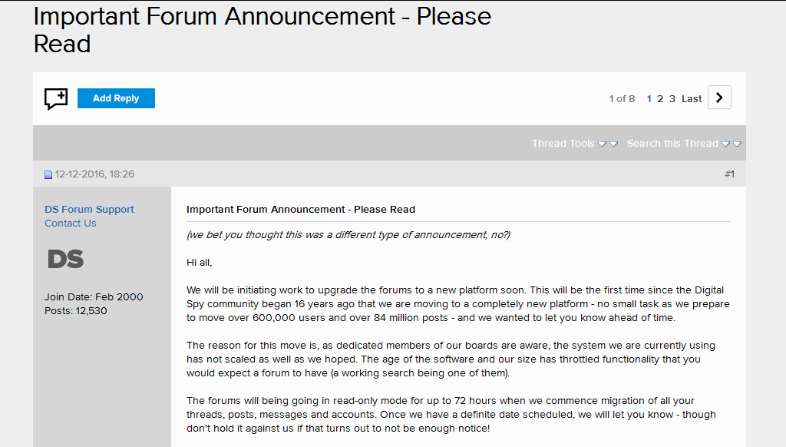
Task: Jump to the Last page link
Action: [692, 99]
